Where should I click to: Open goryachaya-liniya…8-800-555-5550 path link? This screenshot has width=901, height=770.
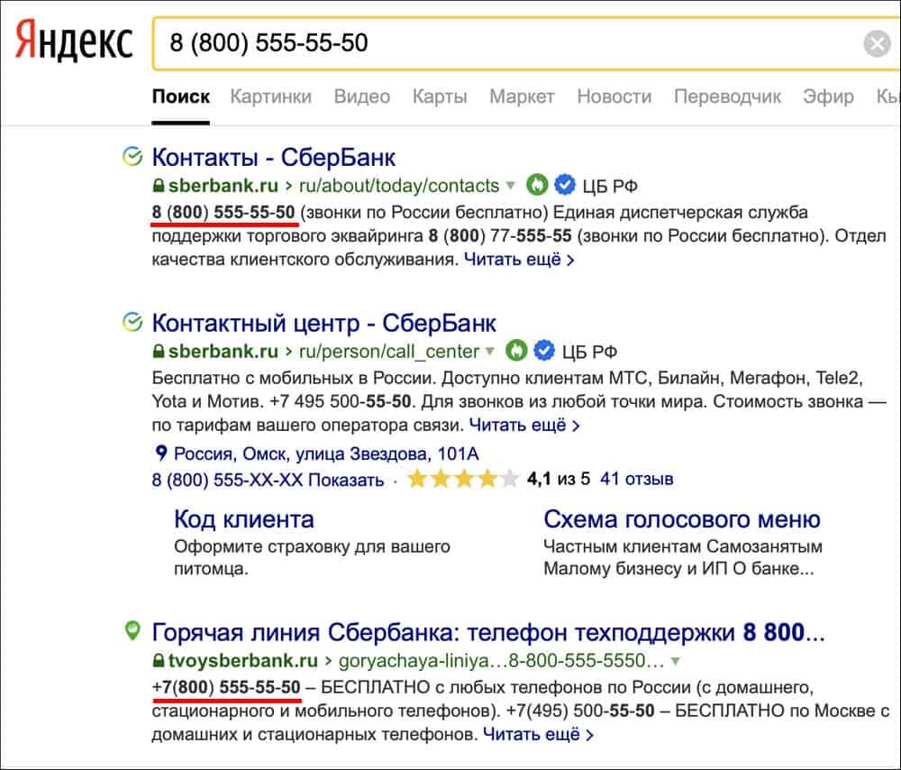click(501, 661)
